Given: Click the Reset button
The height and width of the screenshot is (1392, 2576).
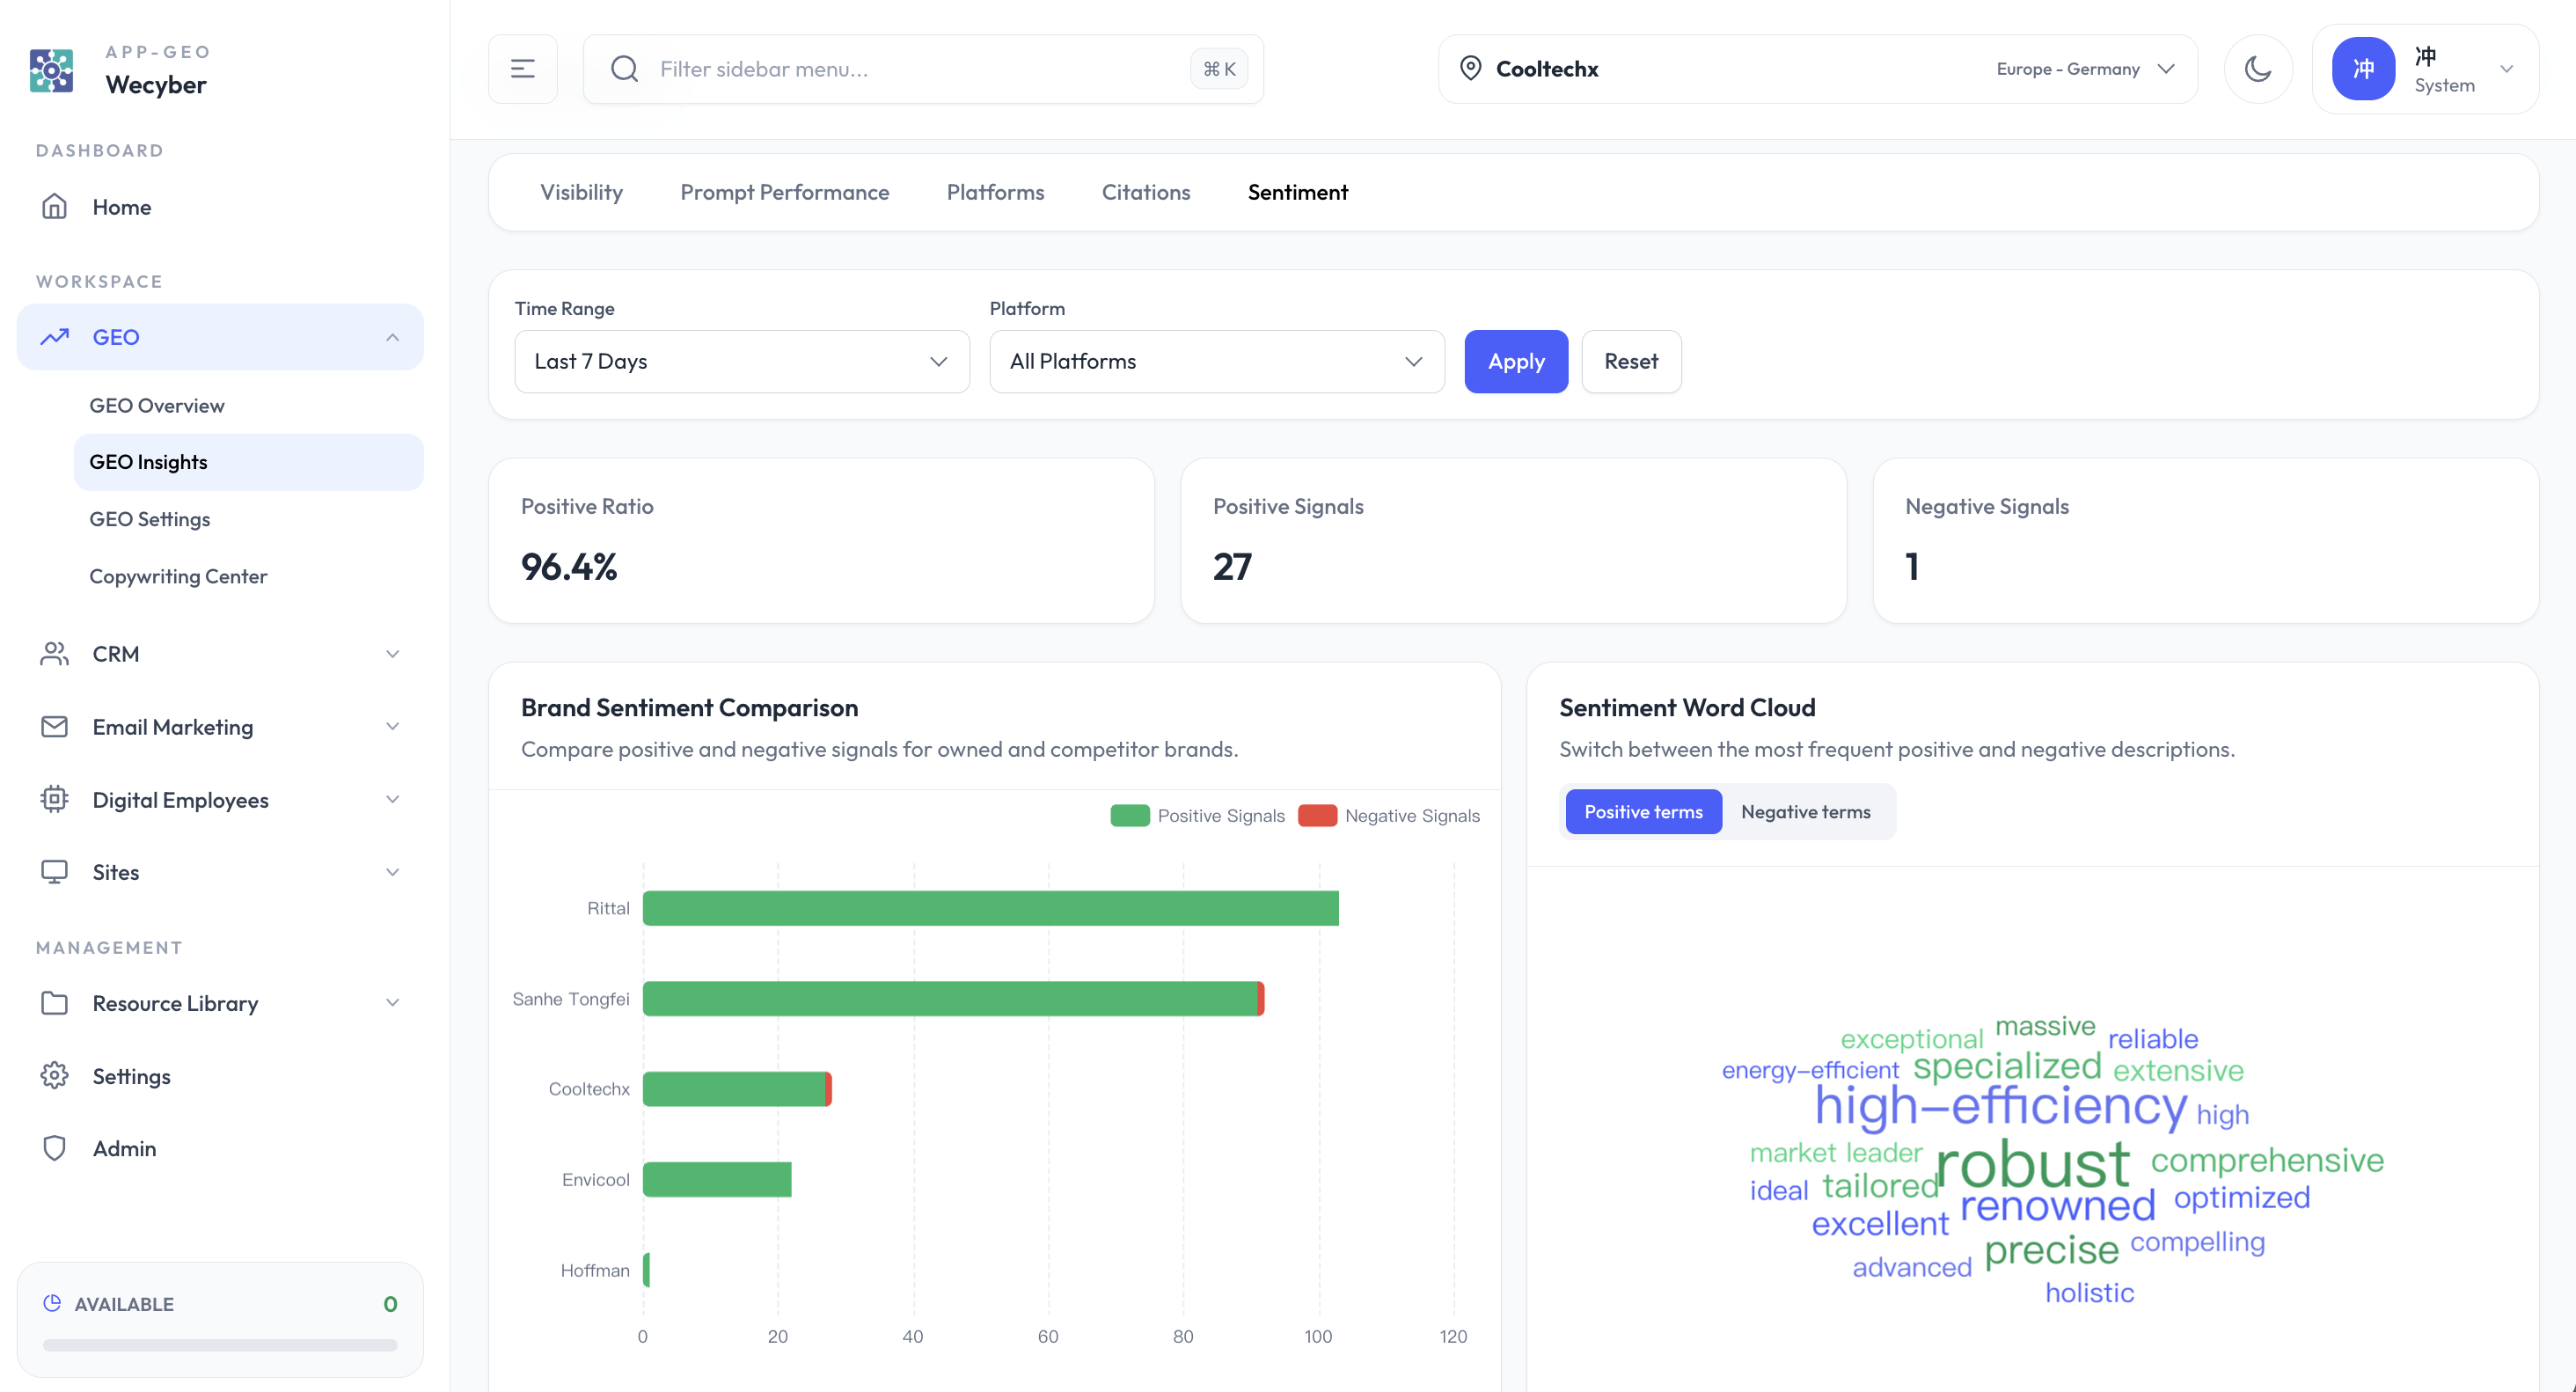Looking at the screenshot, I should pos(1631,361).
